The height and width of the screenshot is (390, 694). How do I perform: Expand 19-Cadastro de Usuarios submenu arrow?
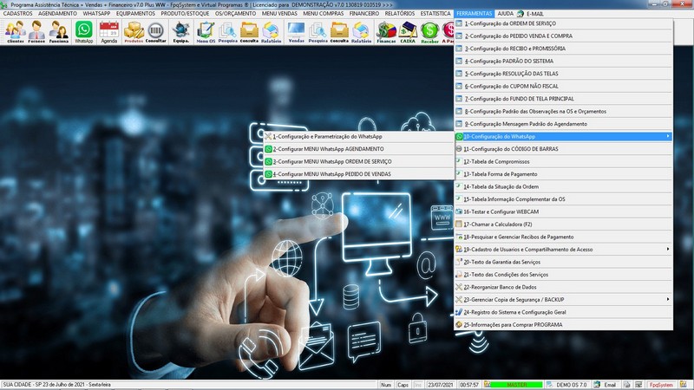pyautogui.click(x=668, y=249)
